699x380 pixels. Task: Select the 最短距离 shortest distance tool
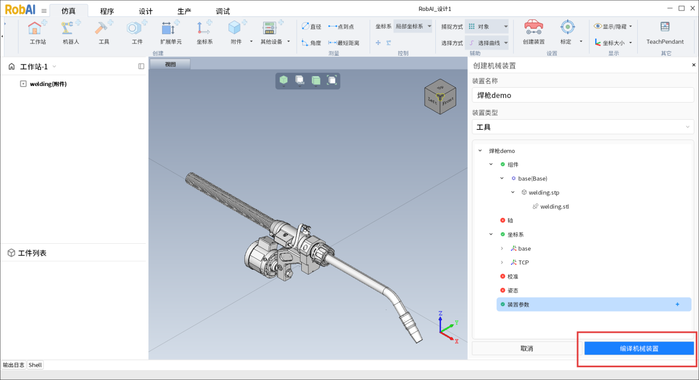coord(344,42)
